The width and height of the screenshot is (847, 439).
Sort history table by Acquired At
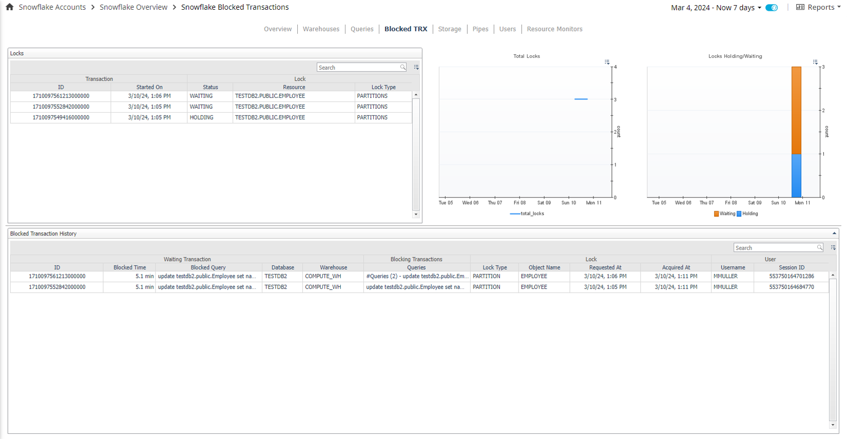676,268
